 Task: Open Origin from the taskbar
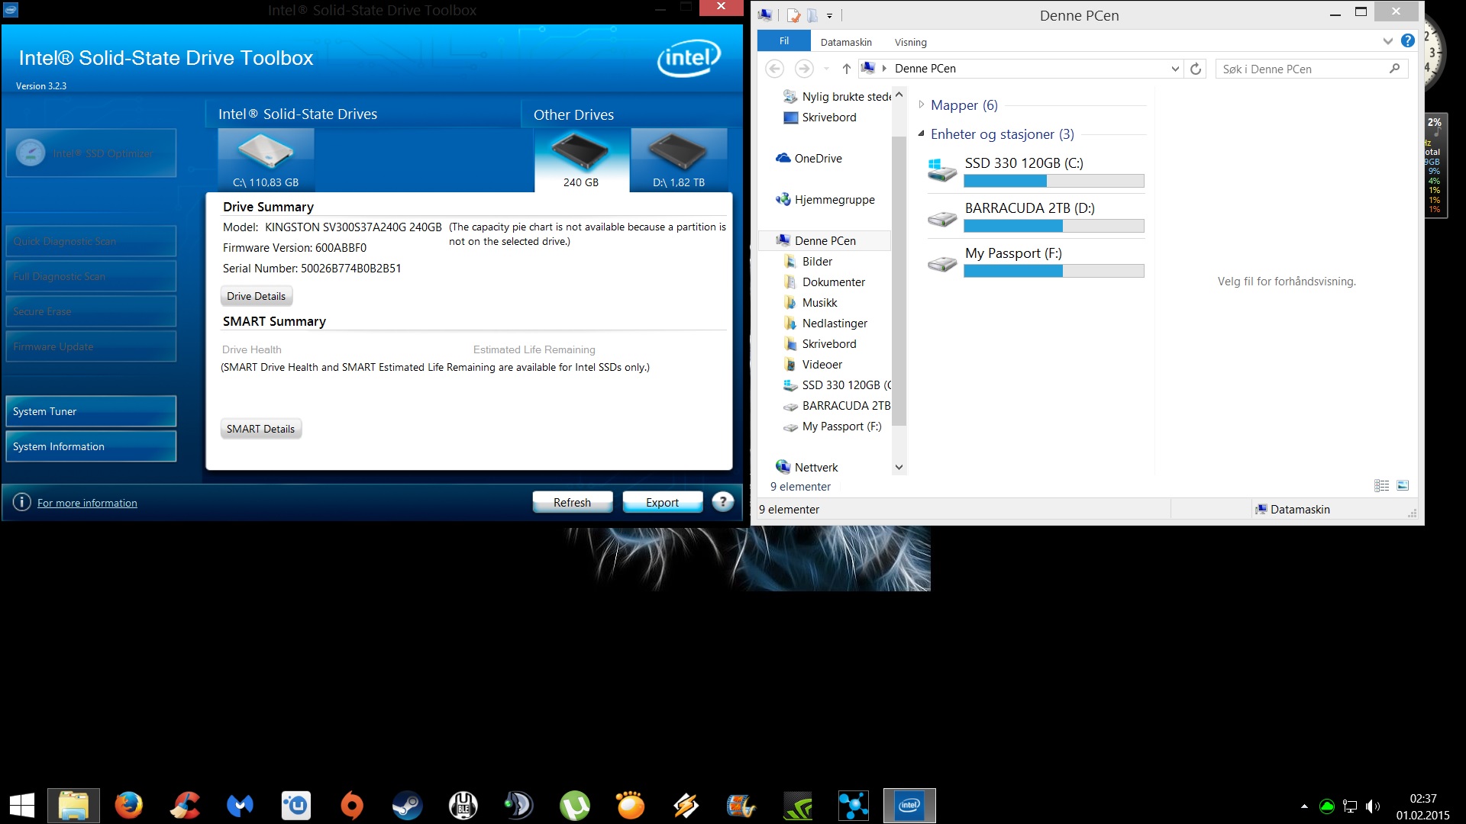(x=352, y=806)
